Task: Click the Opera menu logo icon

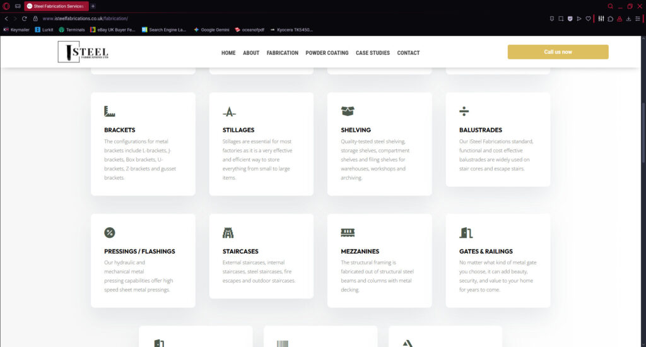Action: click(x=6, y=6)
